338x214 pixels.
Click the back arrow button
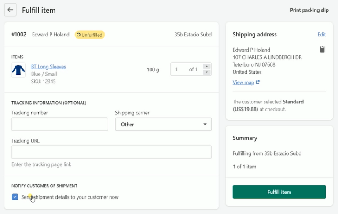pyautogui.click(x=11, y=10)
